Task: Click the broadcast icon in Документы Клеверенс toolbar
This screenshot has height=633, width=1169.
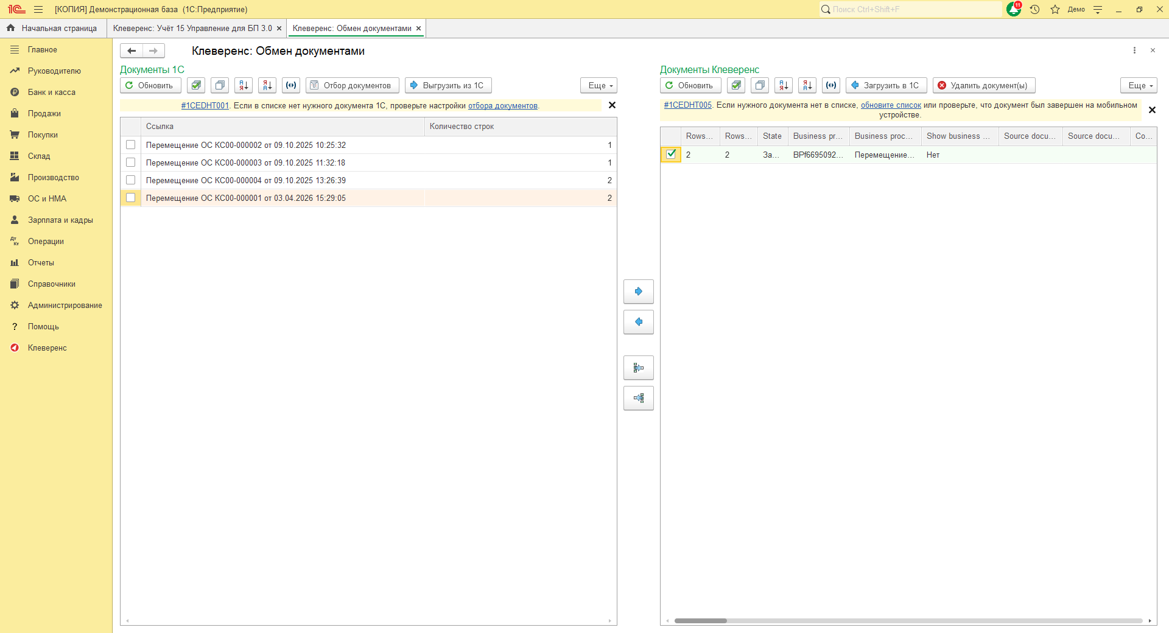Action: [x=831, y=85]
